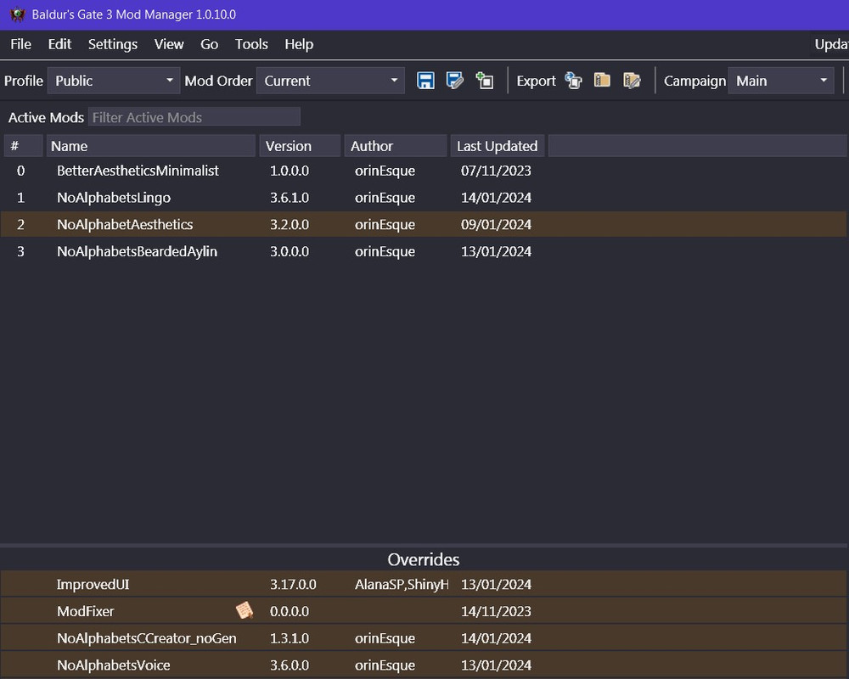Select the NoAlphabetsLingo mod row

pos(424,198)
